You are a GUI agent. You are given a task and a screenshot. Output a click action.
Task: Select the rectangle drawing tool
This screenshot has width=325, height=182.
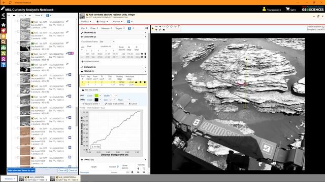pos(164,26)
